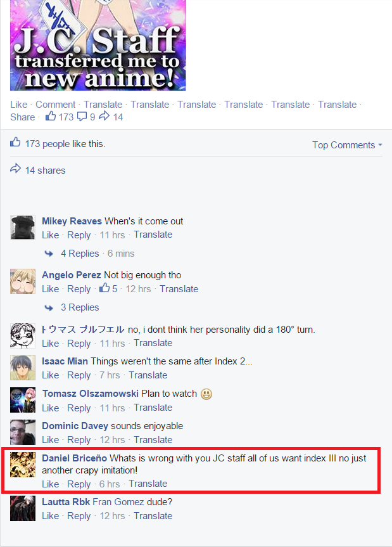Open the tagged Fran Gomez profile link
The image size is (392, 547).
(118, 502)
